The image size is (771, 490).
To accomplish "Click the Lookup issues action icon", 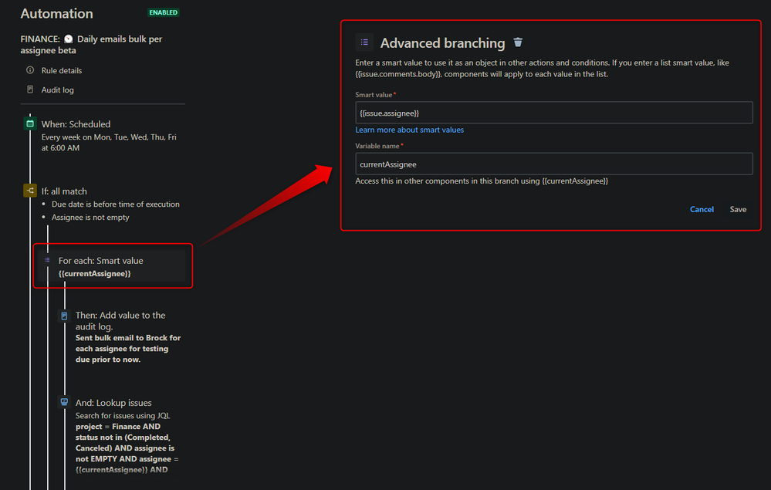I will point(64,403).
